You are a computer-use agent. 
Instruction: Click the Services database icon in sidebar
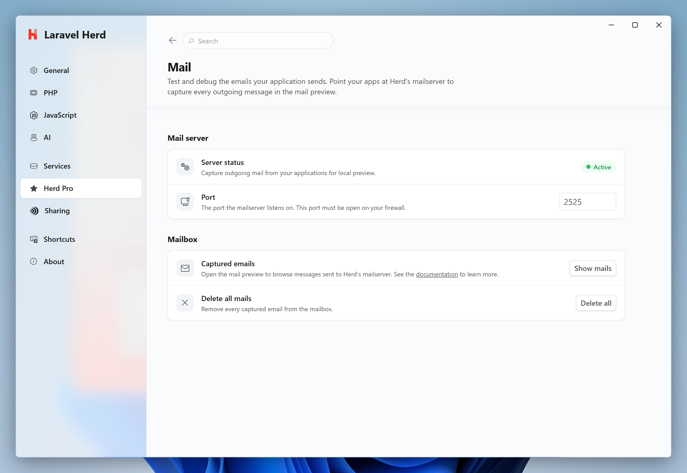[34, 166]
